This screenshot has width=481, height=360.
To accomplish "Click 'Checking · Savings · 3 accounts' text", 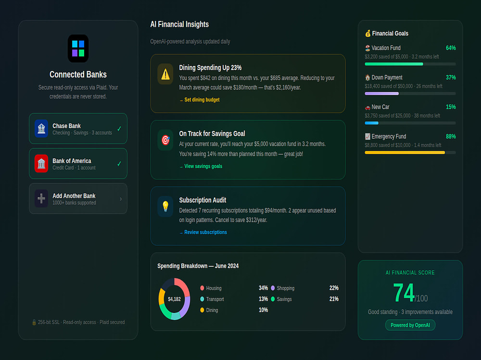I will click(82, 133).
